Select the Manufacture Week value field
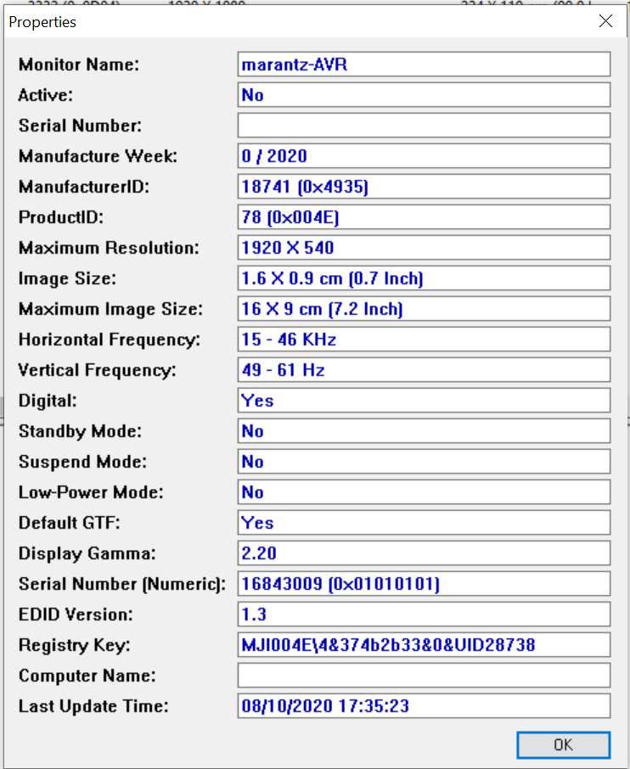Viewport: 630px width, 769px height. (x=424, y=156)
